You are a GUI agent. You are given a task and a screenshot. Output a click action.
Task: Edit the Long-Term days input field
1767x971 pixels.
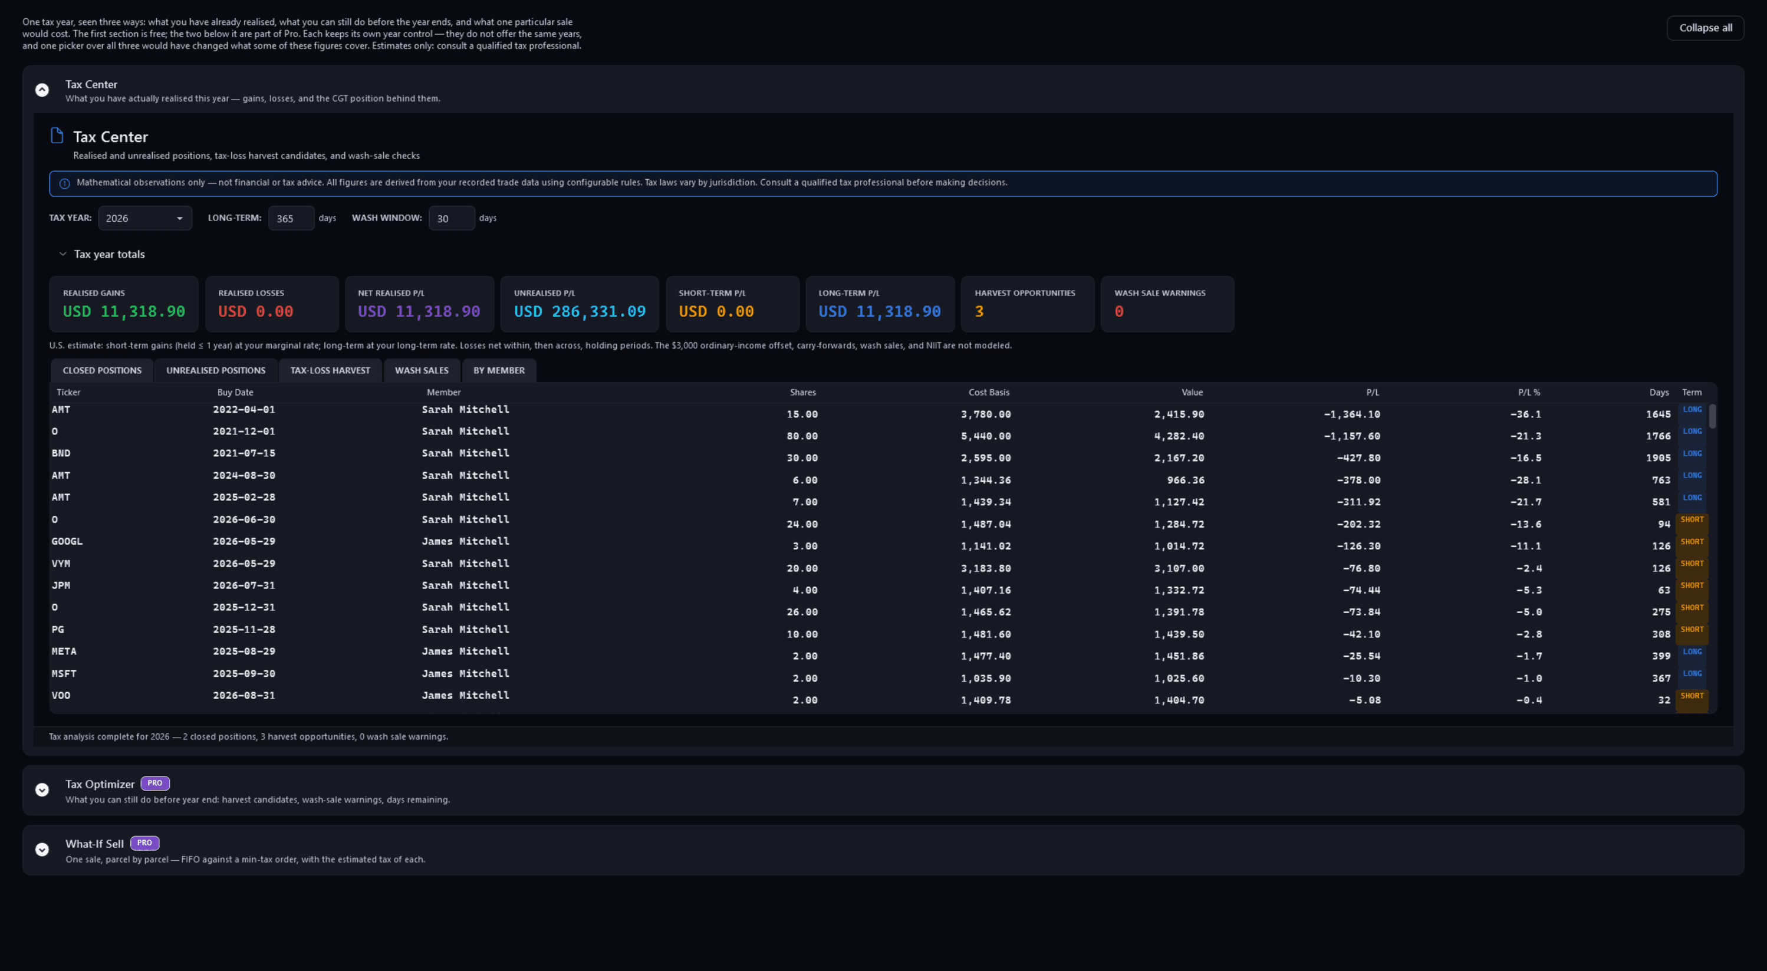pyautogui.click(x=291, y=218)
